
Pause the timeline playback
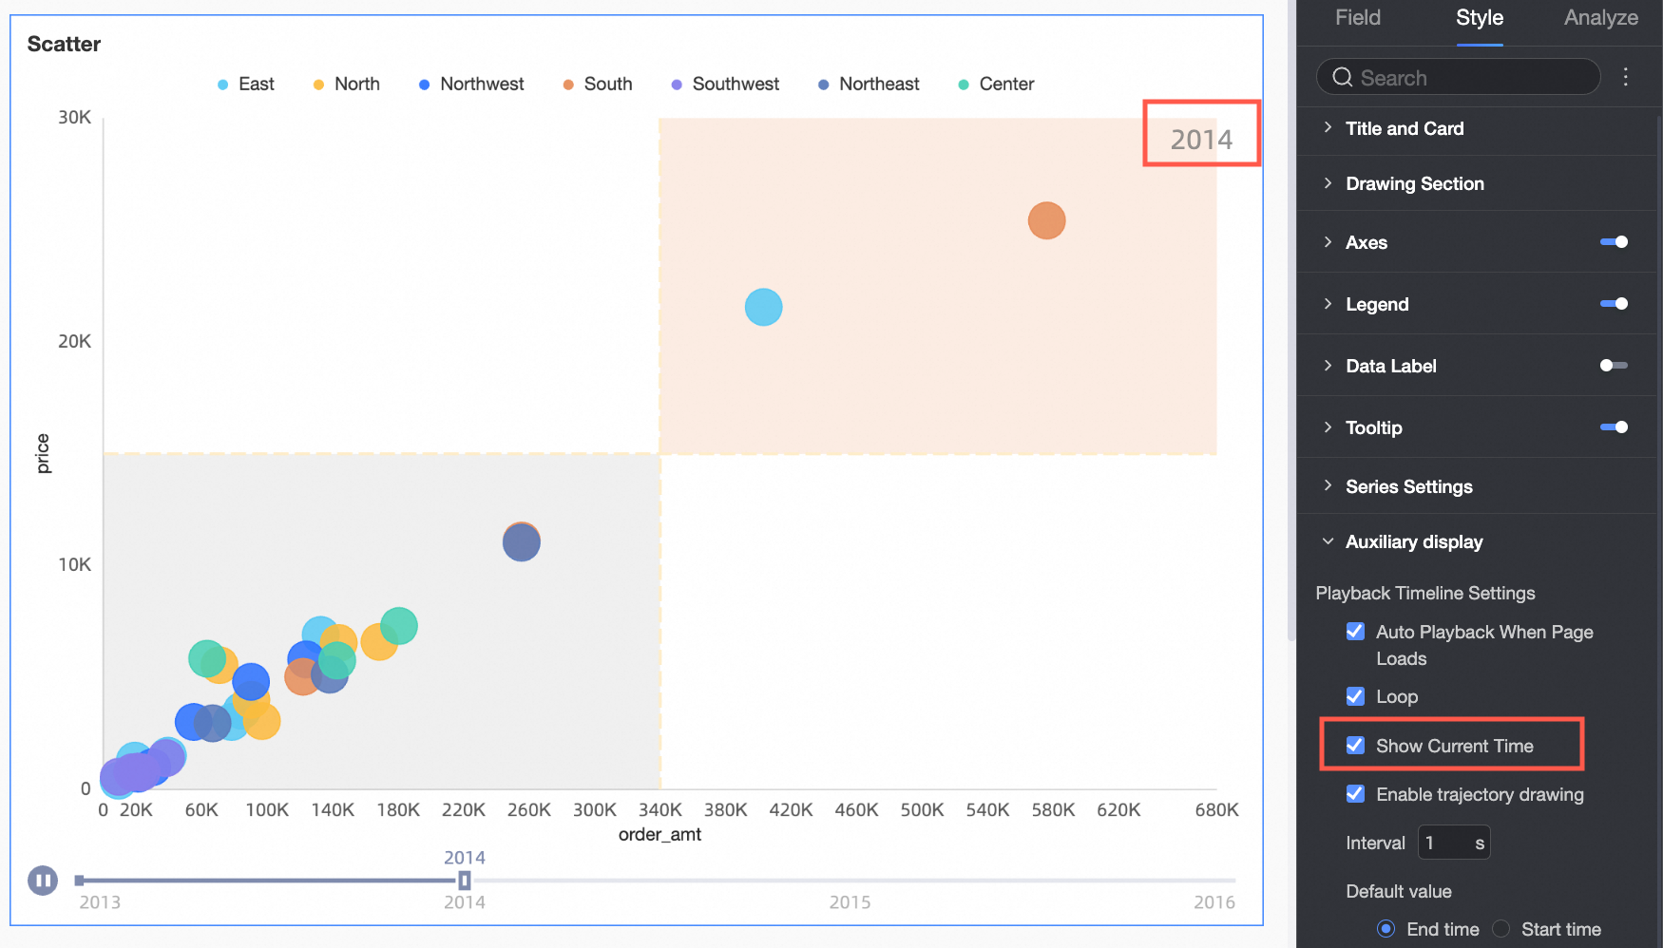[43, 881]
